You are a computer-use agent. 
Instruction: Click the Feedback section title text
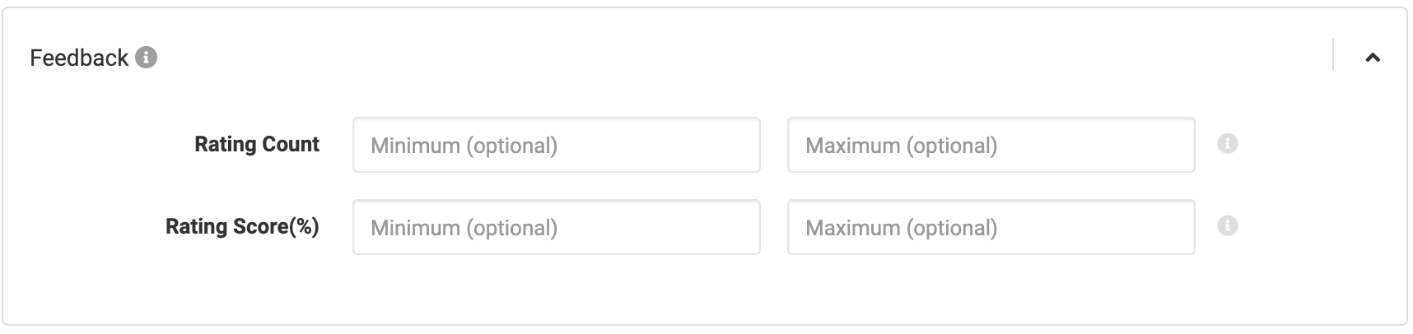click(x=79, y=58)
